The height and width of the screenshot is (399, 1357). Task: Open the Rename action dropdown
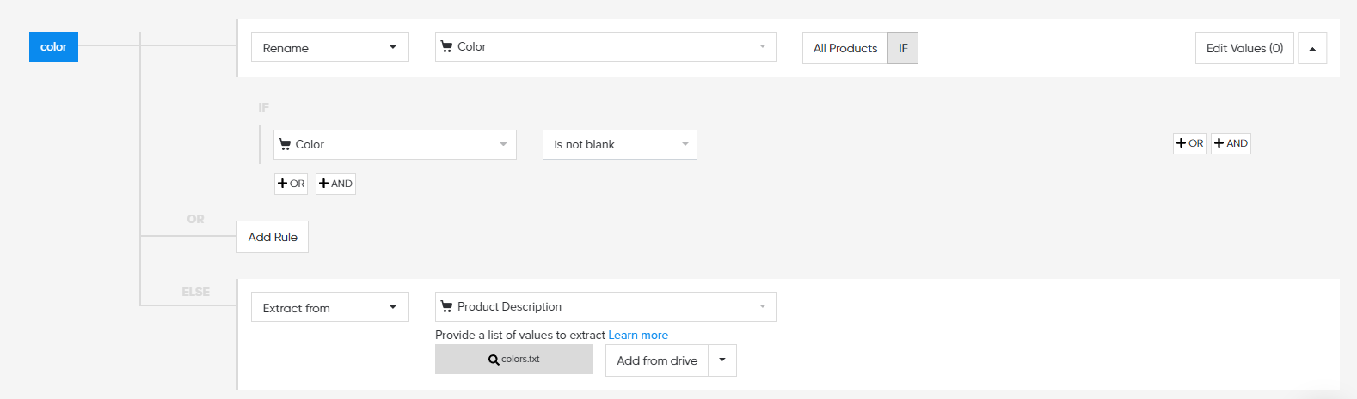click(x=329, y=47)
